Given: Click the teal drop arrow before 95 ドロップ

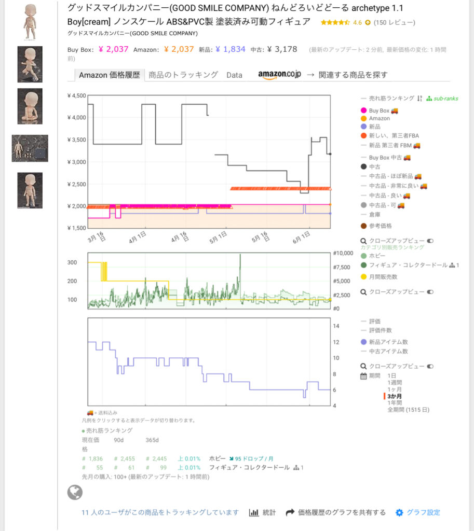Looking at the screenshot, I should (x=231, y=459).
